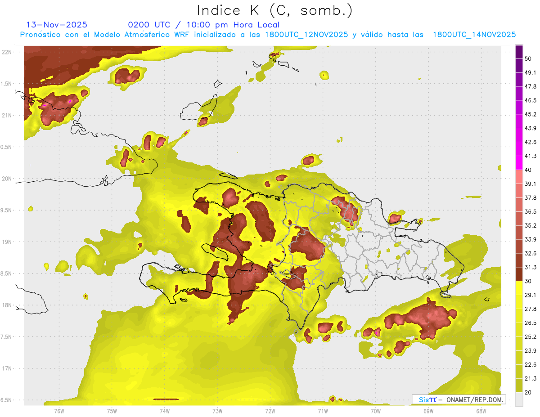The width and height of the screenshot is (540, 417).
Task: Click the colorbar value 43.9
Action: [531, 129]
